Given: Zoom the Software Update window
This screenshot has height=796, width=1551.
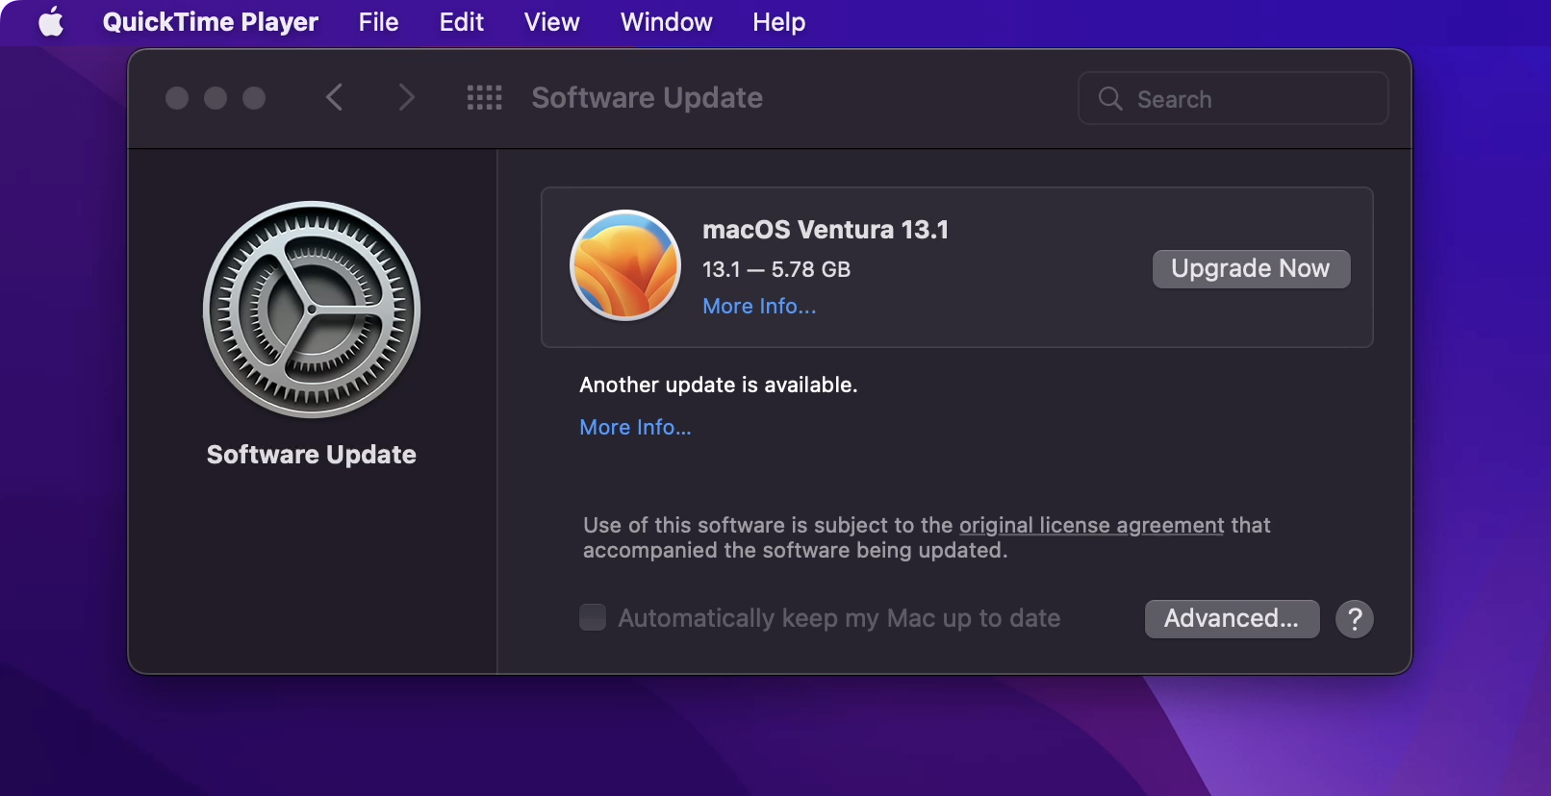Looking at the screenshot, I should tap(254, 98).
